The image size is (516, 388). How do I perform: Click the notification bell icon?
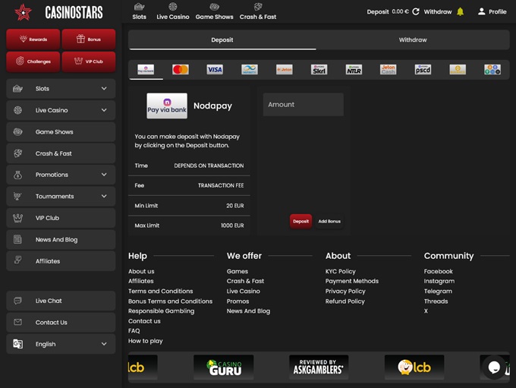460,12
